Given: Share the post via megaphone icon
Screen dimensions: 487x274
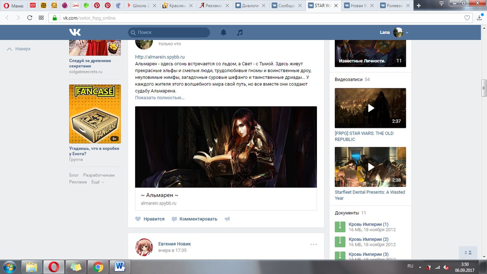Looking at the screenshot, I should point(227,219).
